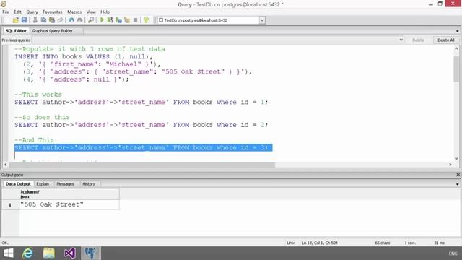Click the editor scroll down arrow
This screenshot has height=260, width=462.
point(456,159)
